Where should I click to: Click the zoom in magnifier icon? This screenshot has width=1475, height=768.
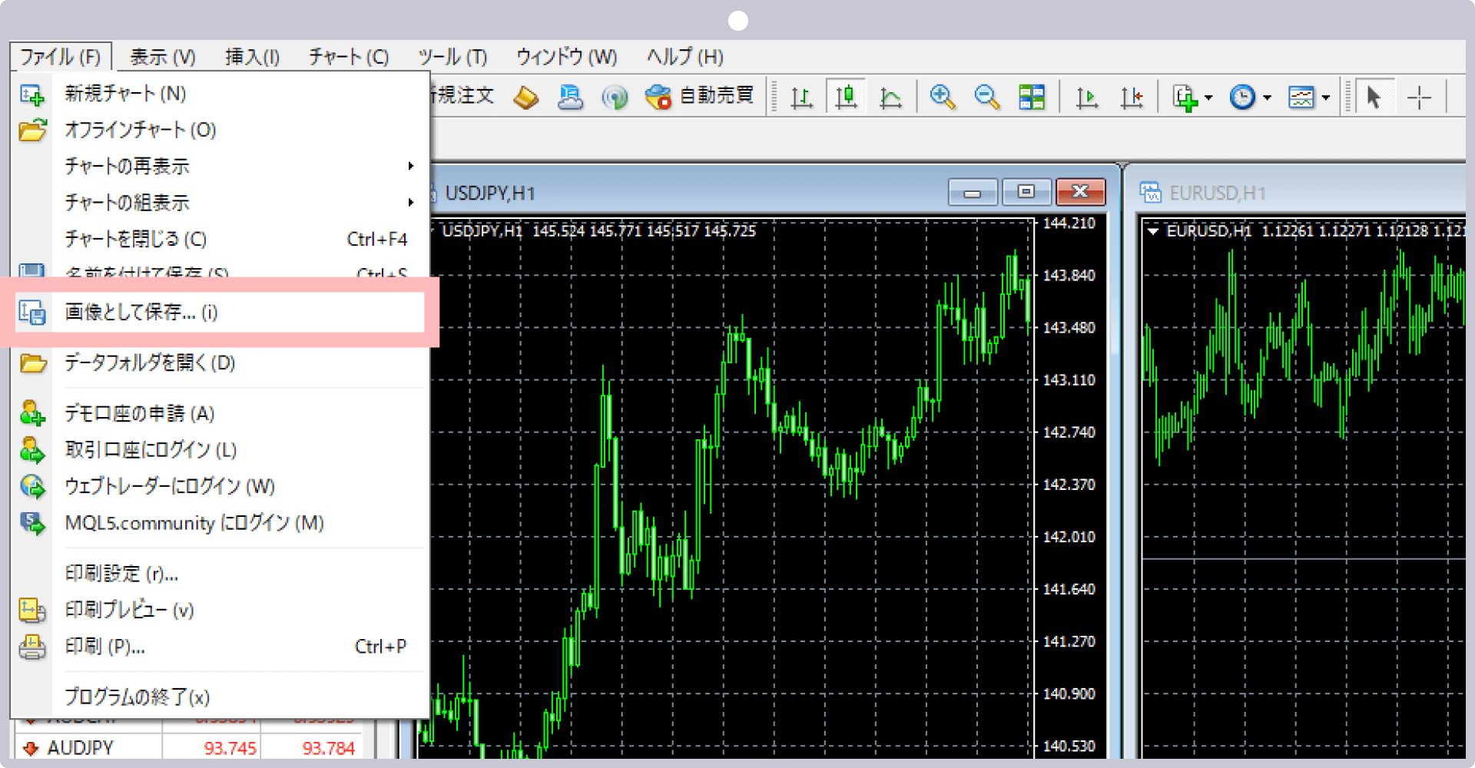pos(942,98)
